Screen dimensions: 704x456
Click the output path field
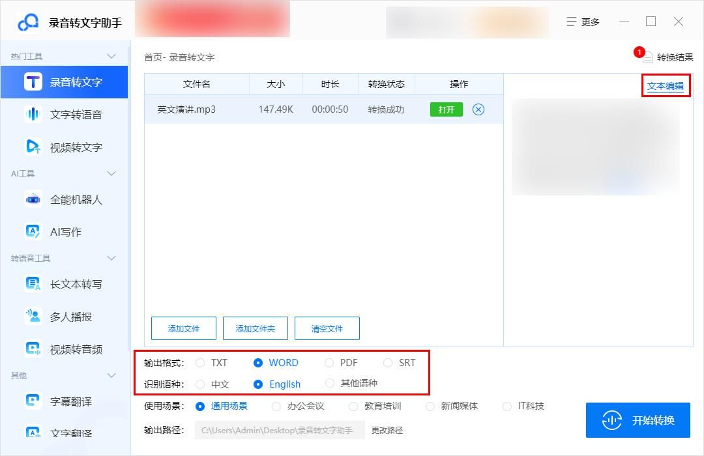pos(280,430)
